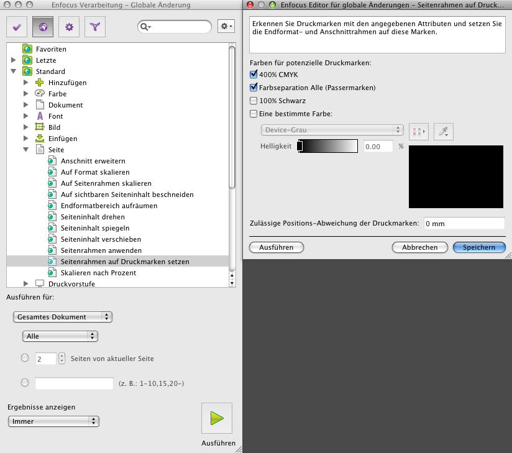Click the eyedropper color pick button
This screenshot has height=453, width=512.
point(444,132)
